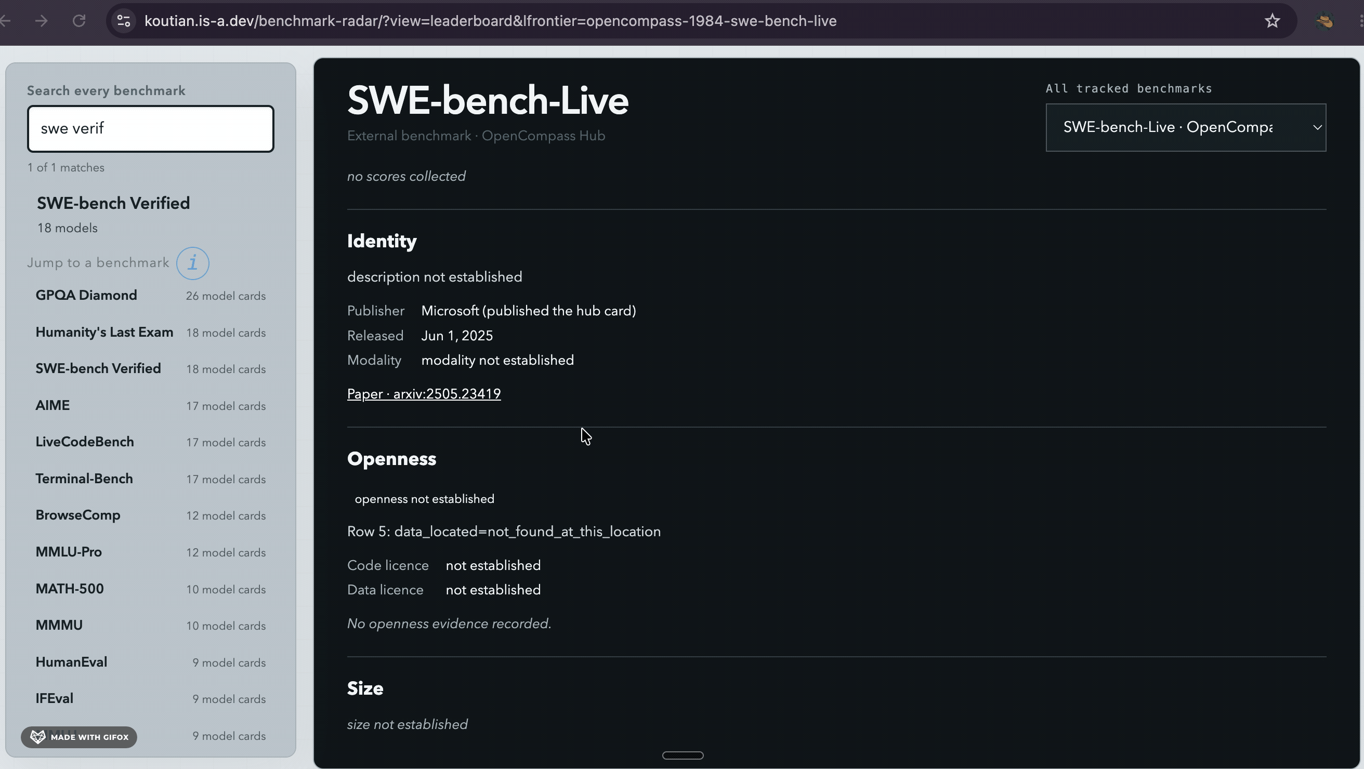Screen dimensions: 1364x769
Task: Click the 'size not established' text
Action: point(407,724)
